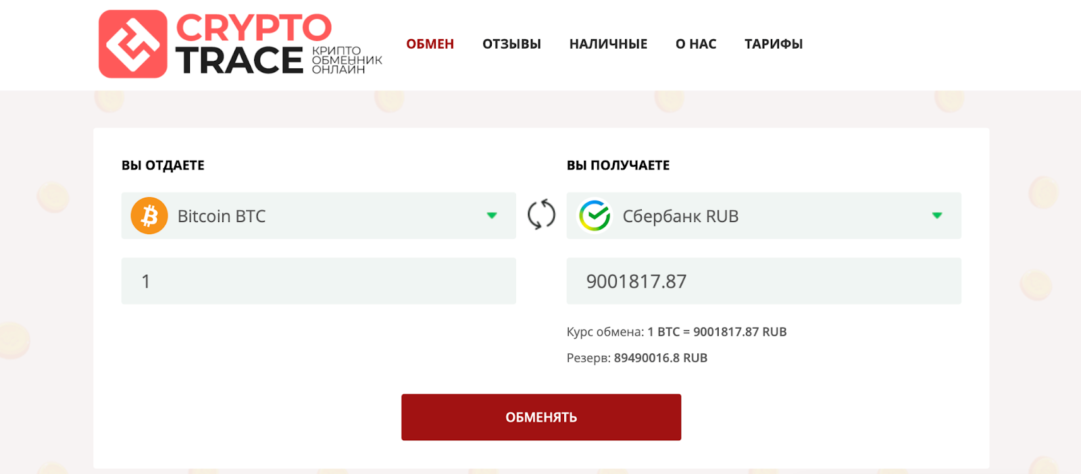Screen dimensions: 1081x474
Task: Open the receive-currency selector labeled Сбербанк RUB
Action: (x=764, y=216)
